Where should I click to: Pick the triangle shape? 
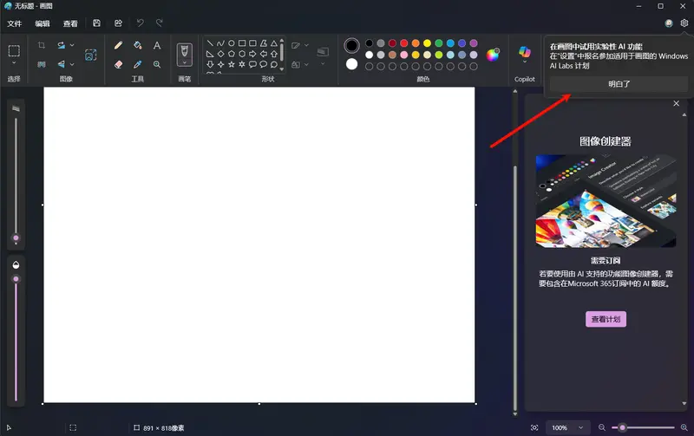[x=274, y=43]
